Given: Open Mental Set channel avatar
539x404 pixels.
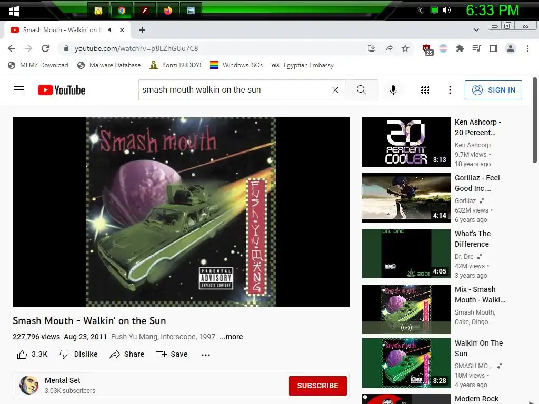Looking at the screenshot, I should (x=29, y=385).
